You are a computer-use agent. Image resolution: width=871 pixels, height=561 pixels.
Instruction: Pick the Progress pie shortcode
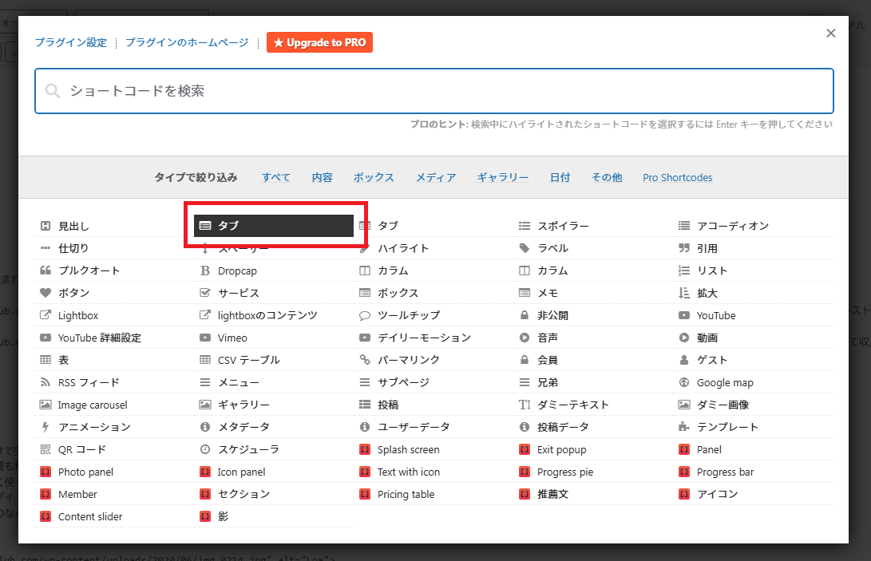coord(593,472)
